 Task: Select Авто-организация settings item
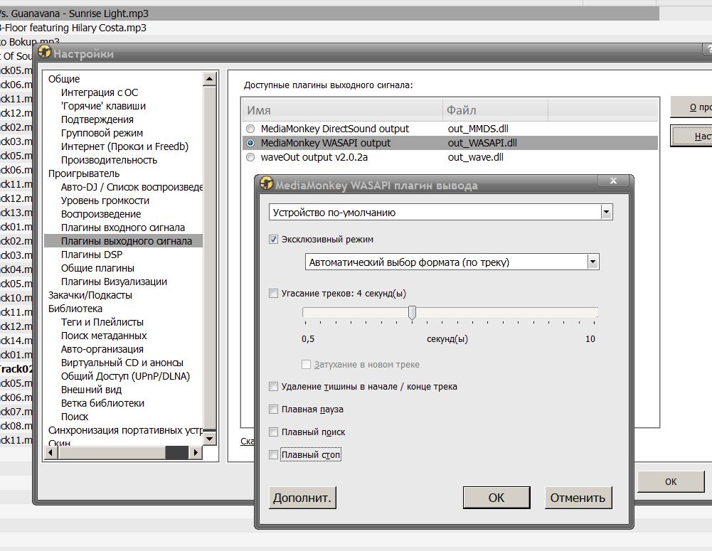pyautogui.click(x=102, y=350)
